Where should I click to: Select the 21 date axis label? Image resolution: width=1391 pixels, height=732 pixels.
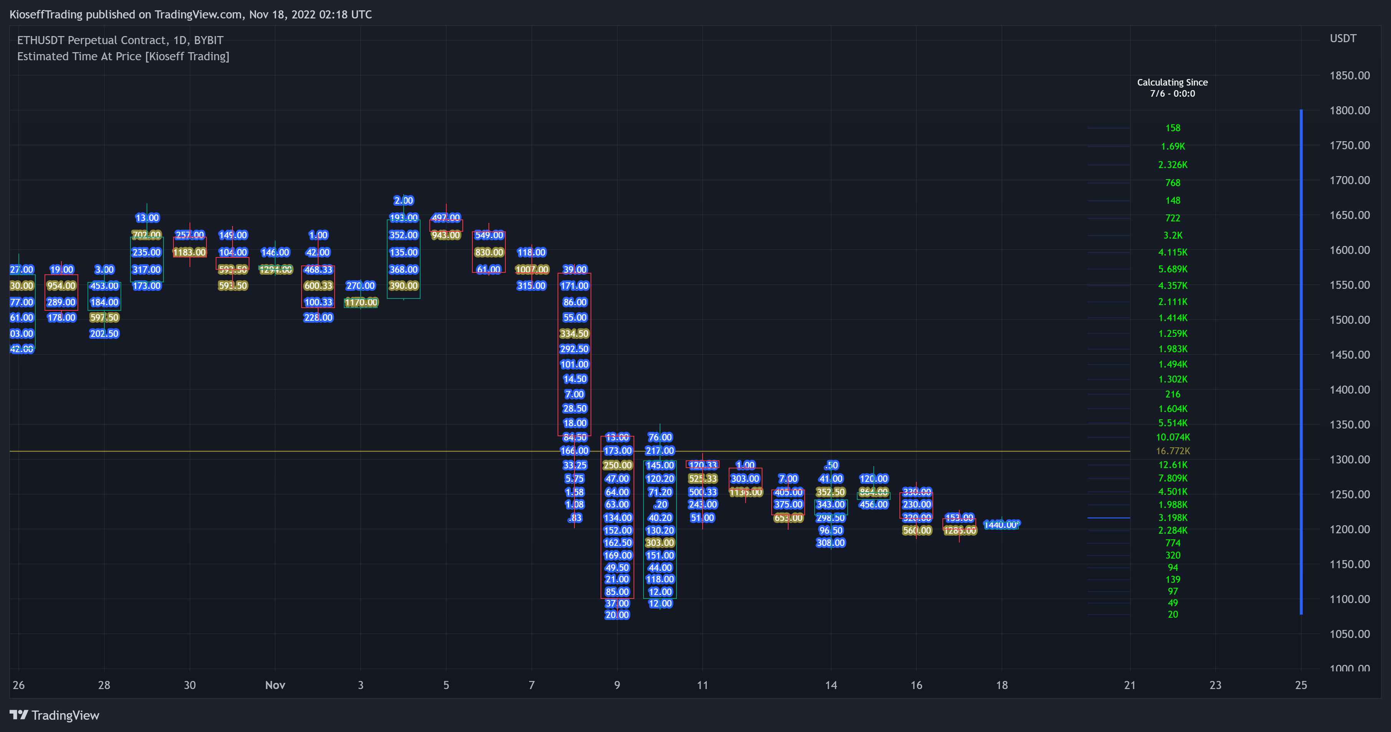coord(1130,685)
